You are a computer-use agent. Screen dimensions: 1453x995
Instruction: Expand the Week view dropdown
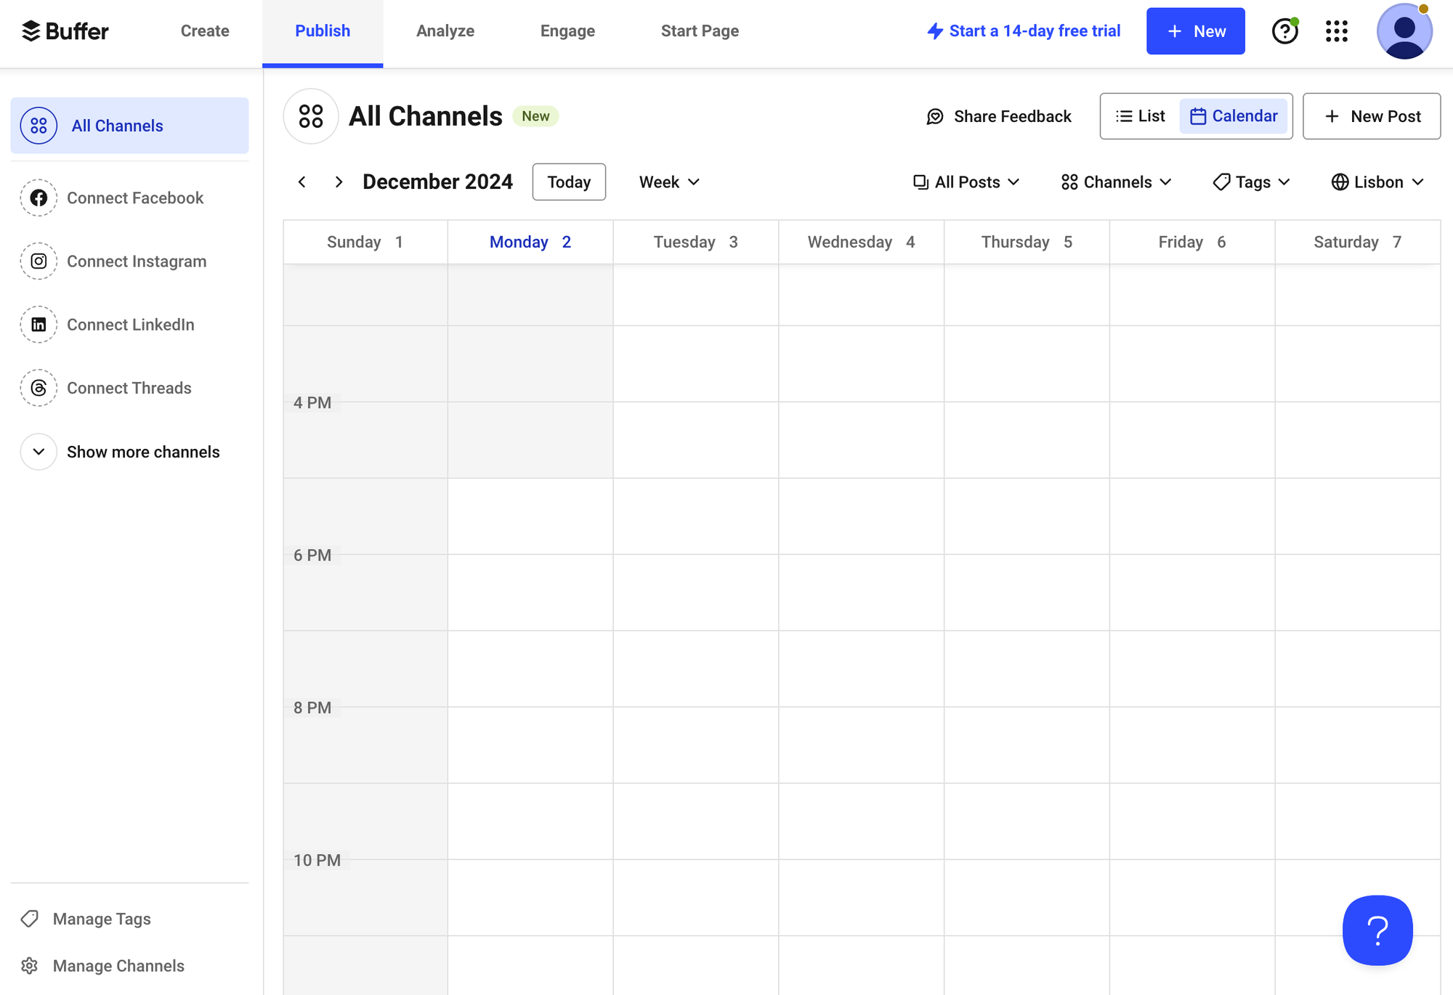tap(668, 182)
